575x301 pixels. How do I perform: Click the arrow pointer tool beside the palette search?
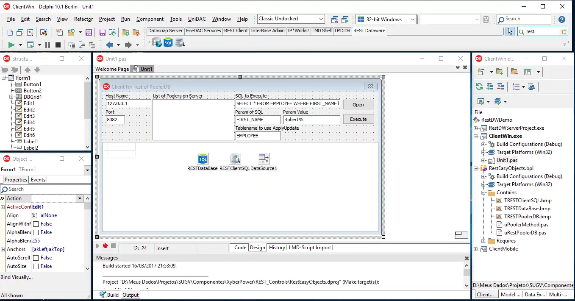[x=510, y=31]
